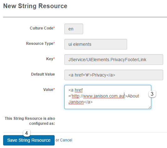Click the Resource Type label
The width and height of the screenshot is (167, 148).
click(40, 44)
